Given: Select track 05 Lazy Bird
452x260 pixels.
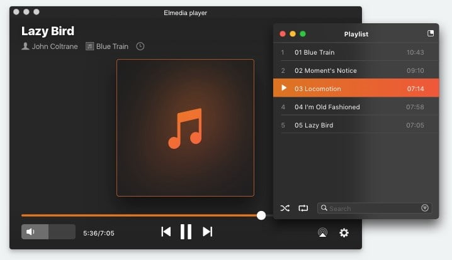Looking at the screenshot, I should [x=356, y=125].
